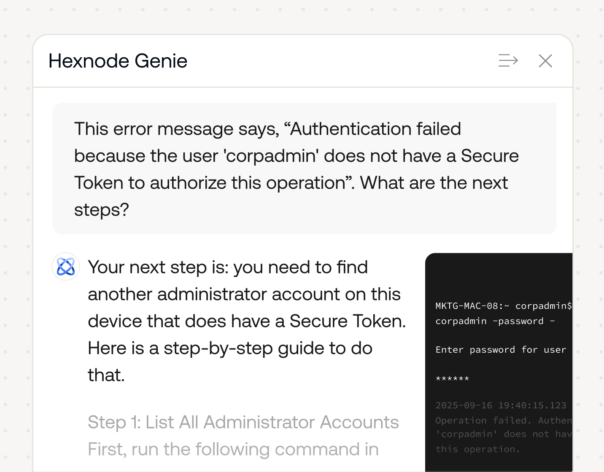Image resolution: width=604 pixels, height=472 pixels.
Task: Click the lines-with-arrow panel icon in header
Action: coord(508,61)
